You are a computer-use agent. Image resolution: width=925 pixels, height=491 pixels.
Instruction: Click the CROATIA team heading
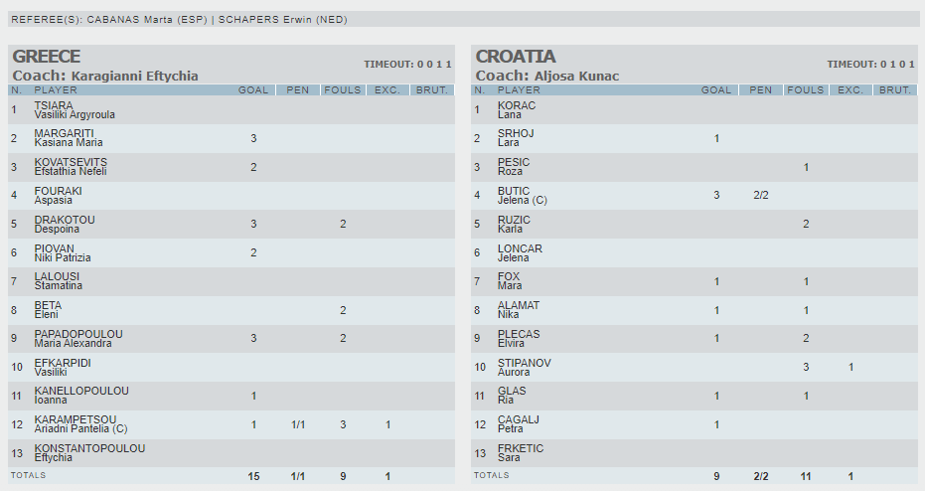click(516, 57)
